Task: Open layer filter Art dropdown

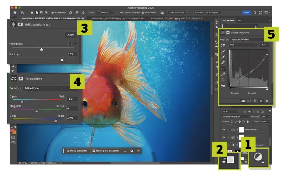Action: click(230, 111)
